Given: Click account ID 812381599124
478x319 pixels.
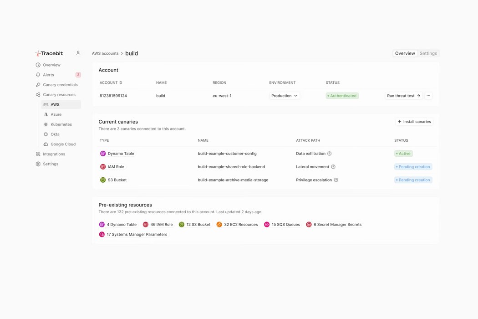Looking at the screenshot, I should [113, 96].
